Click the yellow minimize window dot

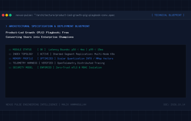7,15
